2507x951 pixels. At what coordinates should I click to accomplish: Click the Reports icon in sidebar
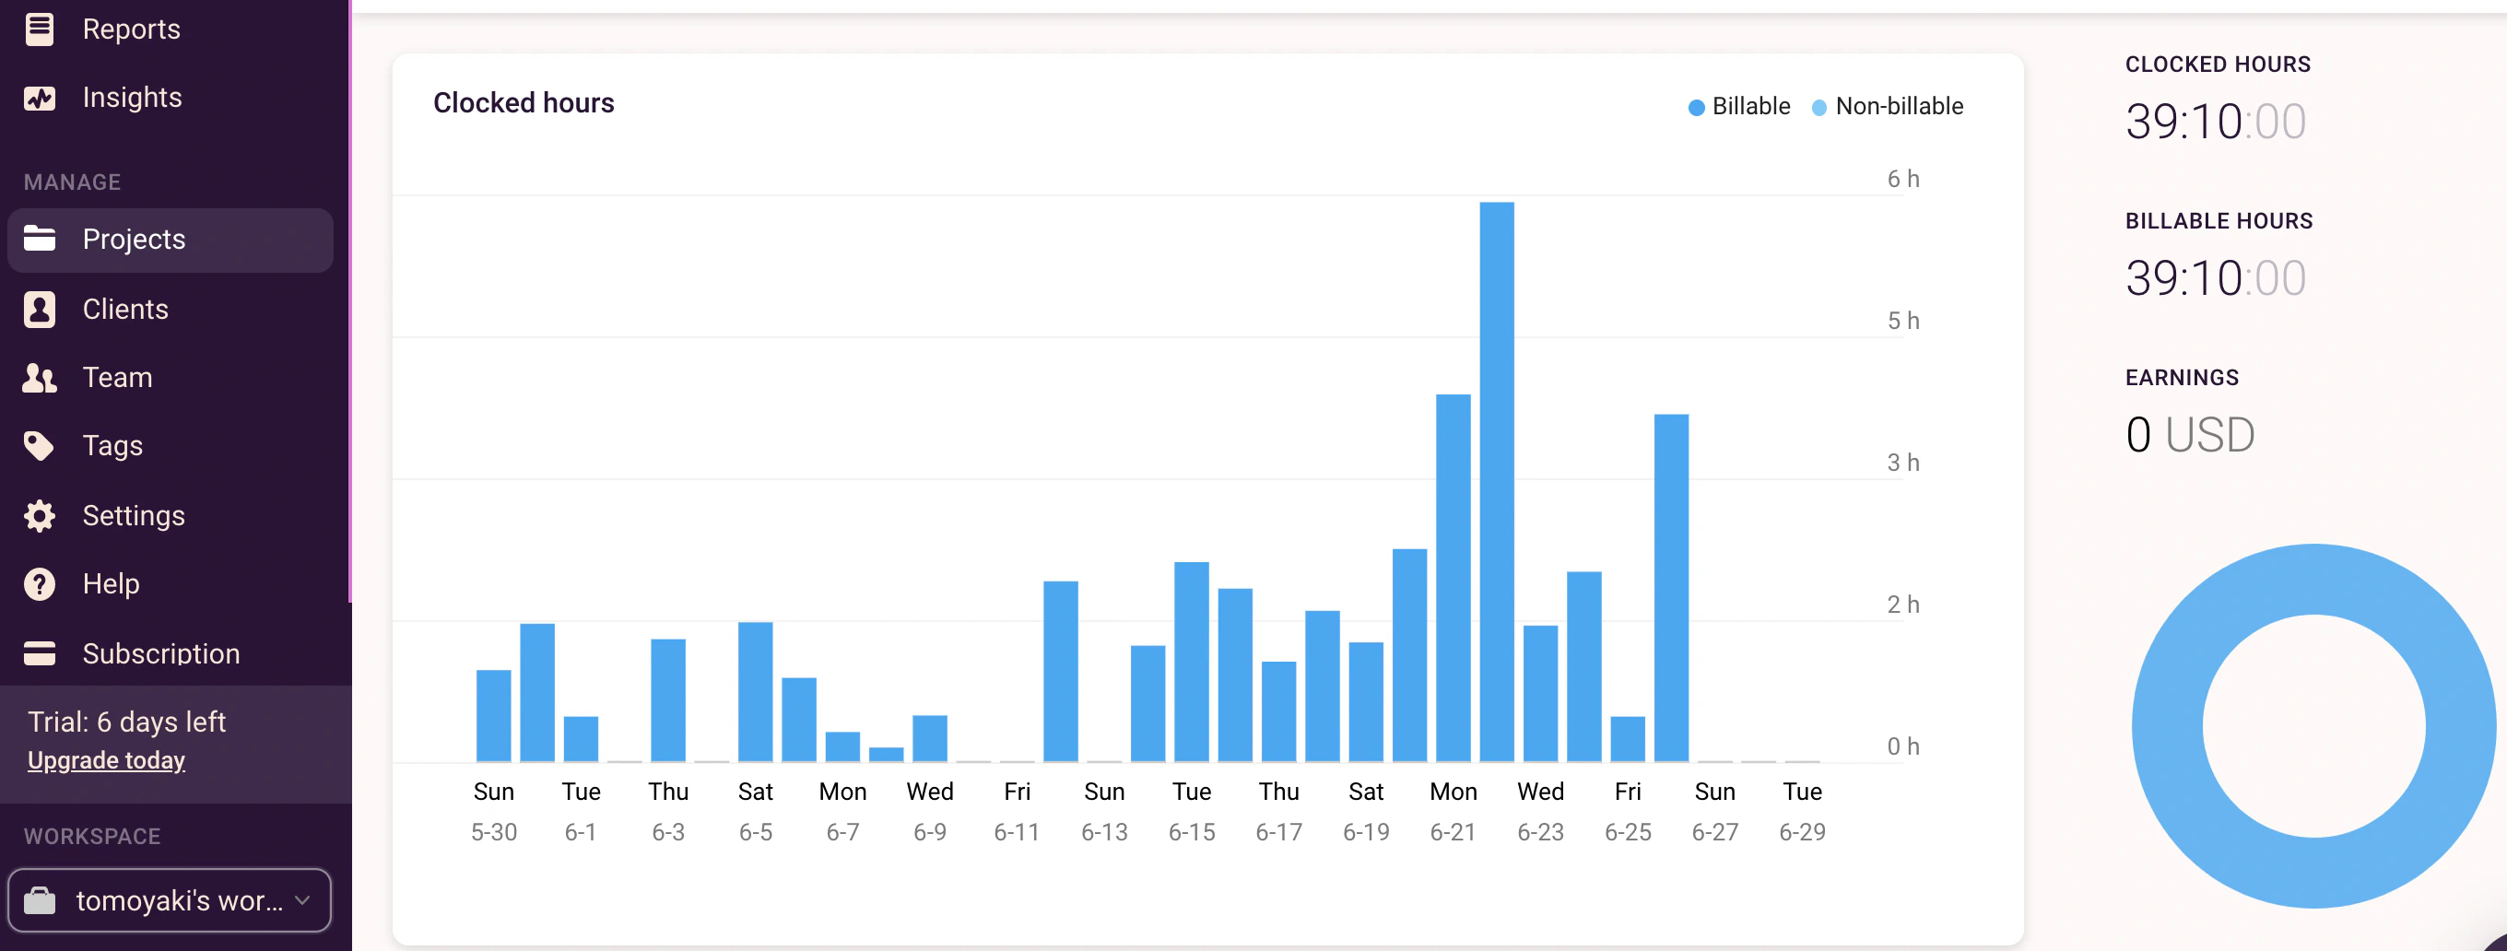(x=39, y=29)
